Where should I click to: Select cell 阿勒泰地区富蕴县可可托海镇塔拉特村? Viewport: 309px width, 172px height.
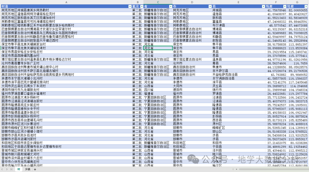[x=66, y=22]
